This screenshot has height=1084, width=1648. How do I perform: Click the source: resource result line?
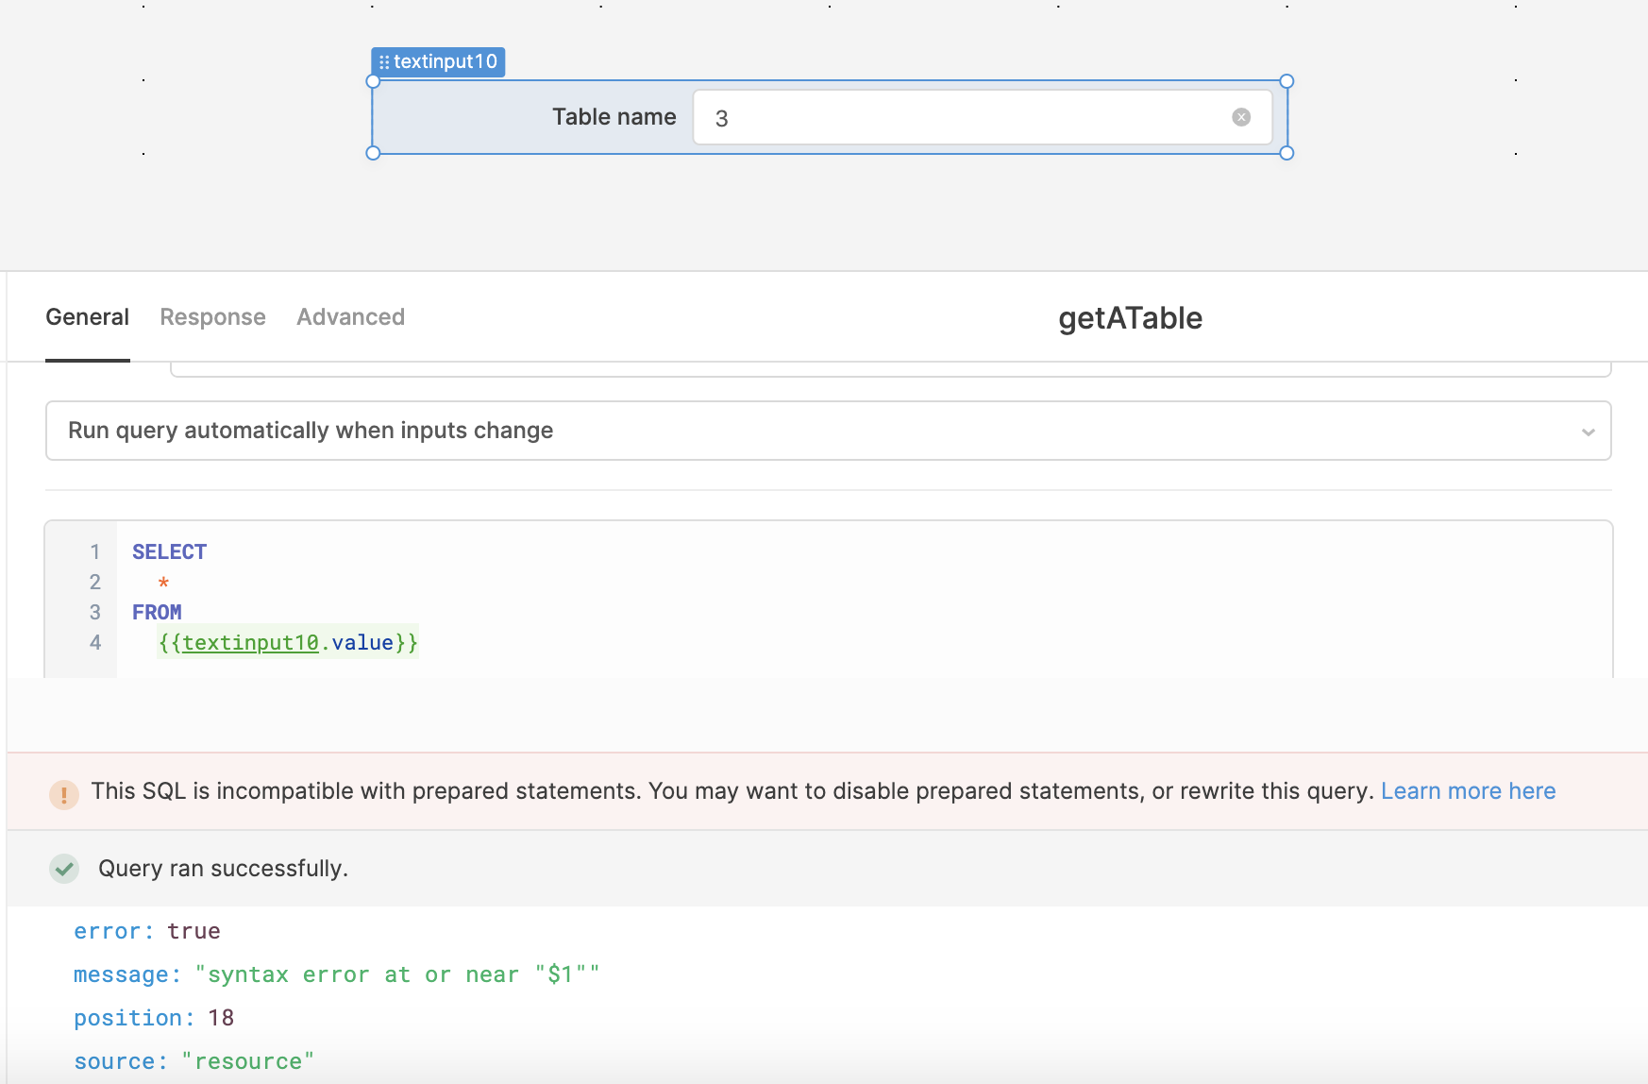pos(193,1061)
